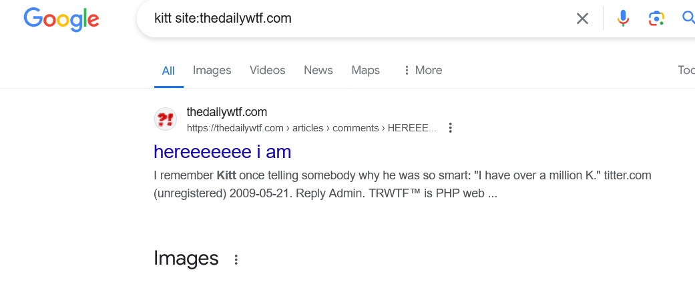This screenshot has width=695, height=282.
Task: Switch to the Videos tab
Action: click(267, 70)
